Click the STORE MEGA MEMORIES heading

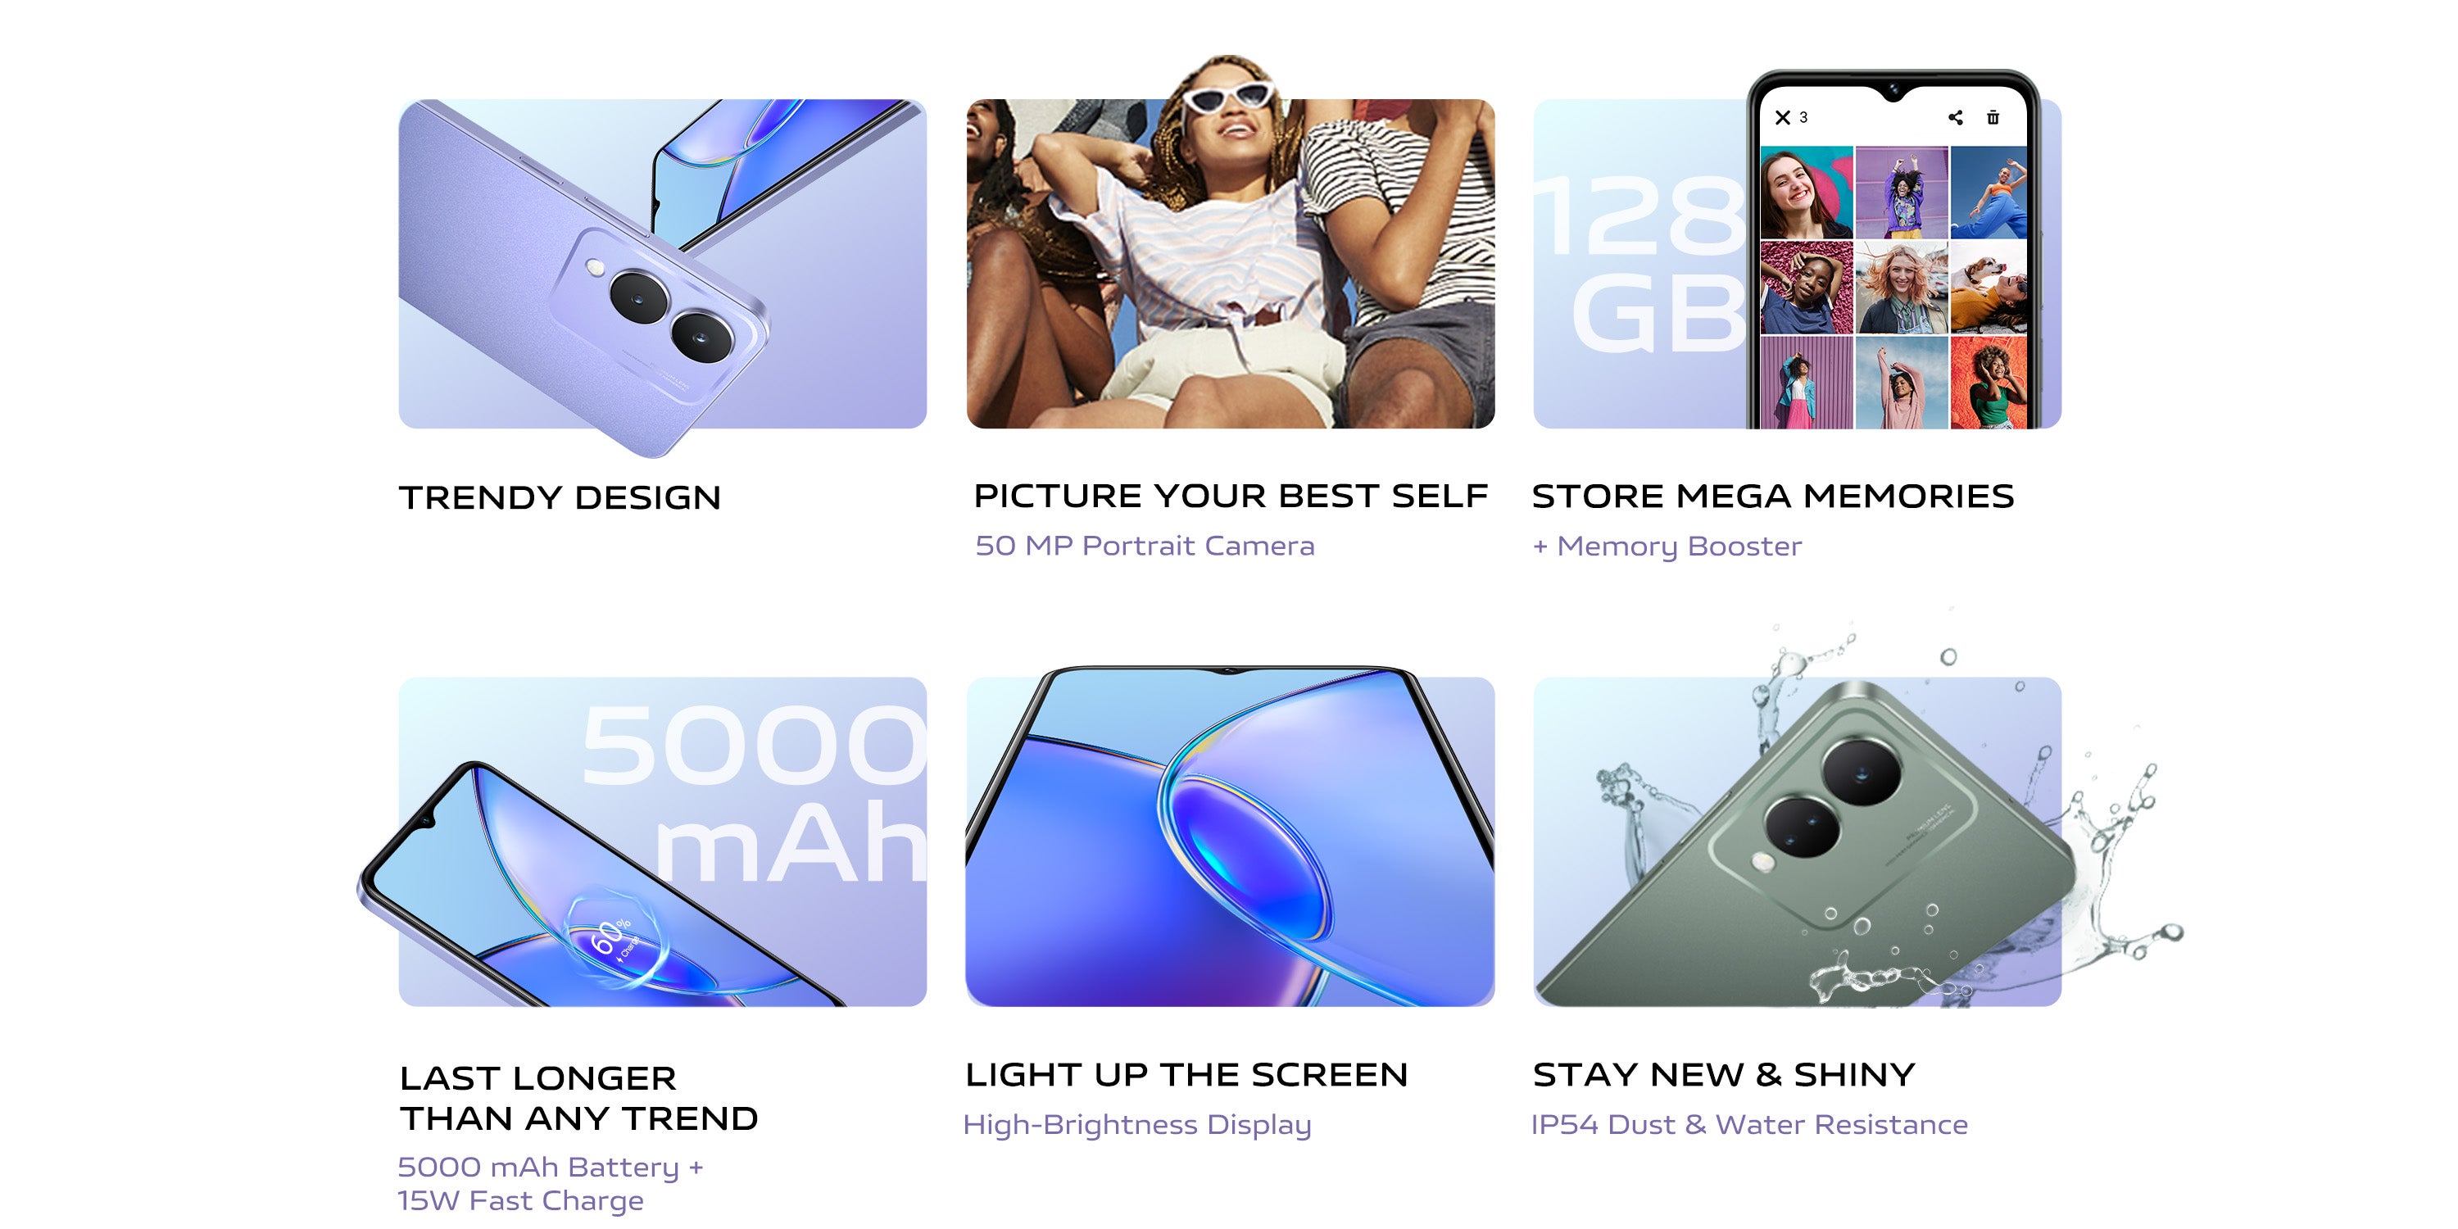coord(1773,495)
